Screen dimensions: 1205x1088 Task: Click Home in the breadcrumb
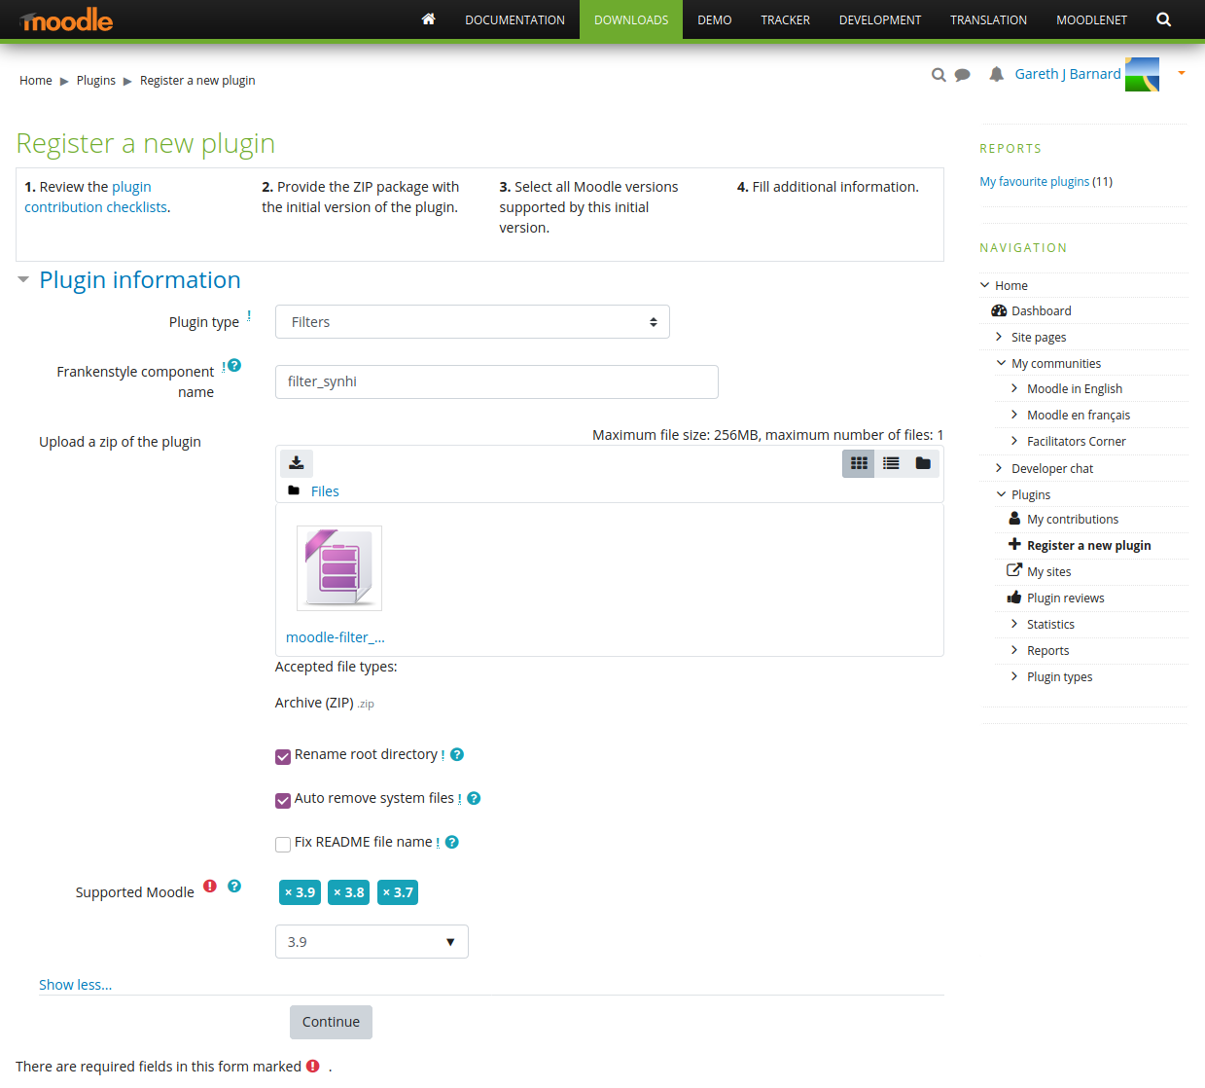36,80
